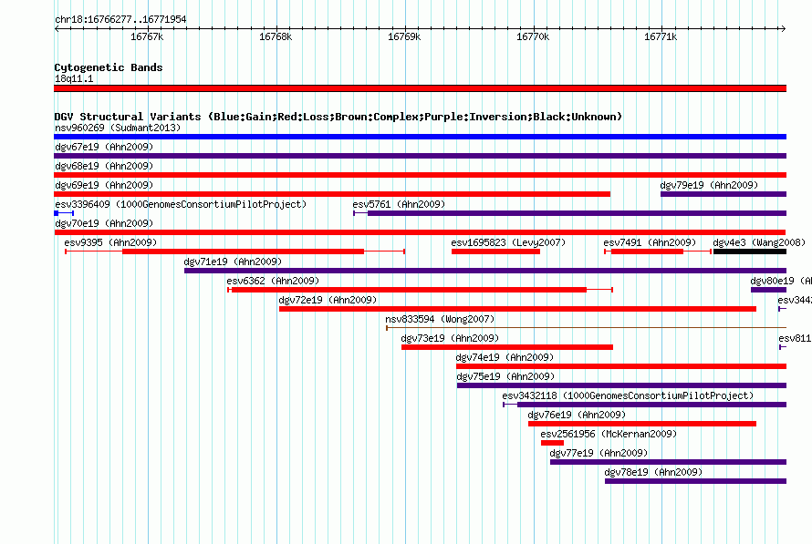812x544 pixels.
Task: Click the 18q11.1 band label
Action: point(74,78)
